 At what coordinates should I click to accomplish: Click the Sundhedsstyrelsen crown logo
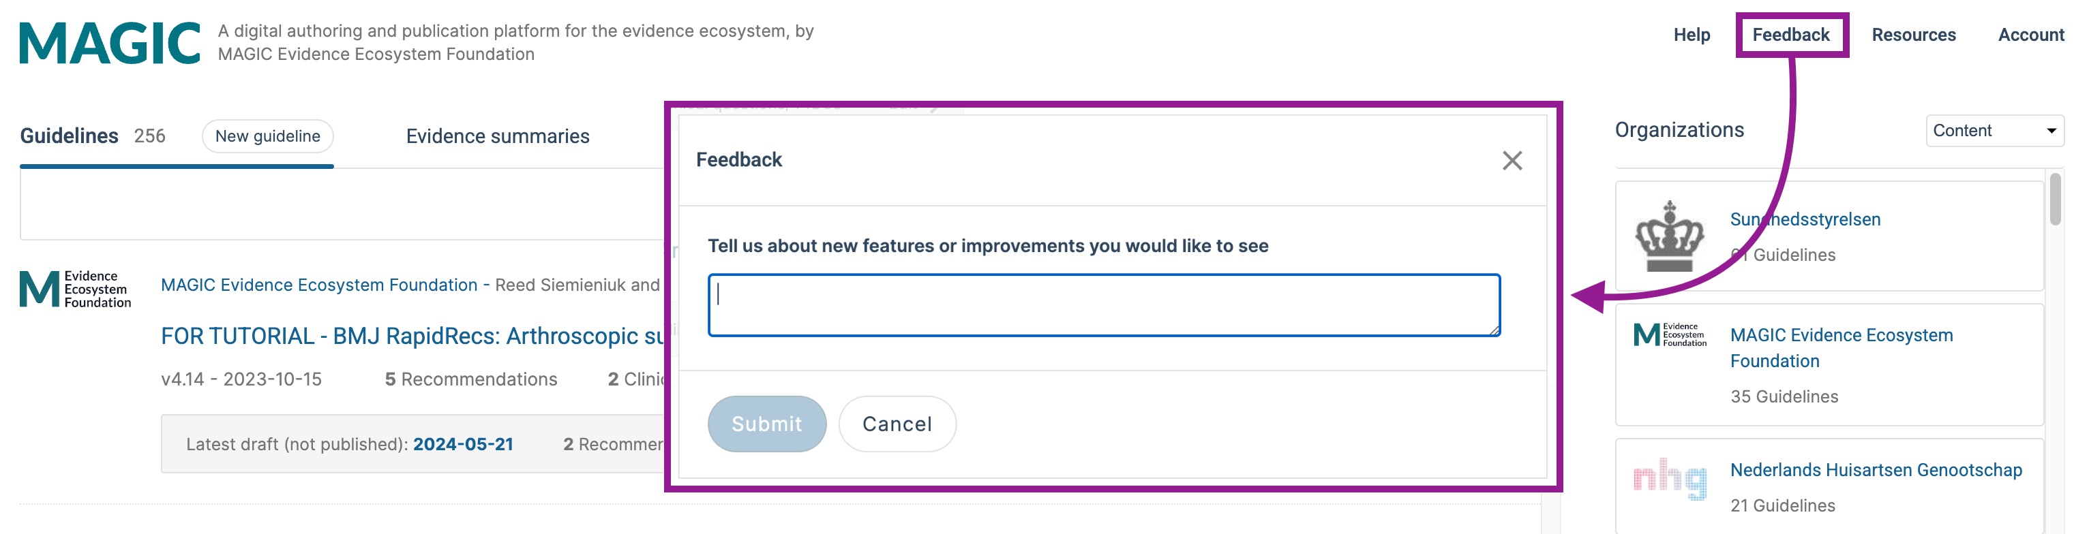(1669, 236)
